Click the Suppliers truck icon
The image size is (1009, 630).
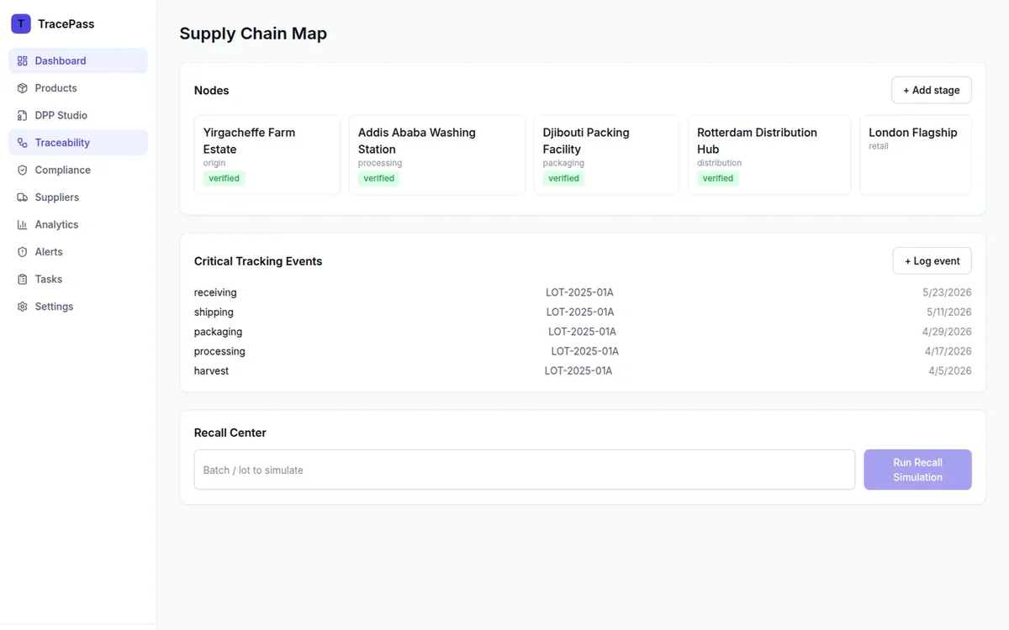click(x=23, y=197)
